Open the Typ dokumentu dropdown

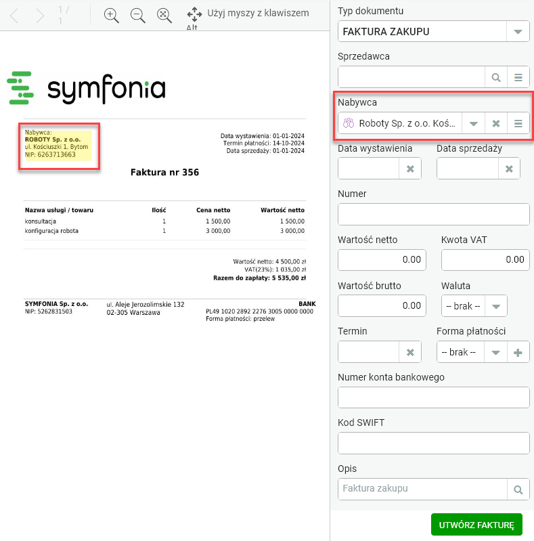pos(518,31)
